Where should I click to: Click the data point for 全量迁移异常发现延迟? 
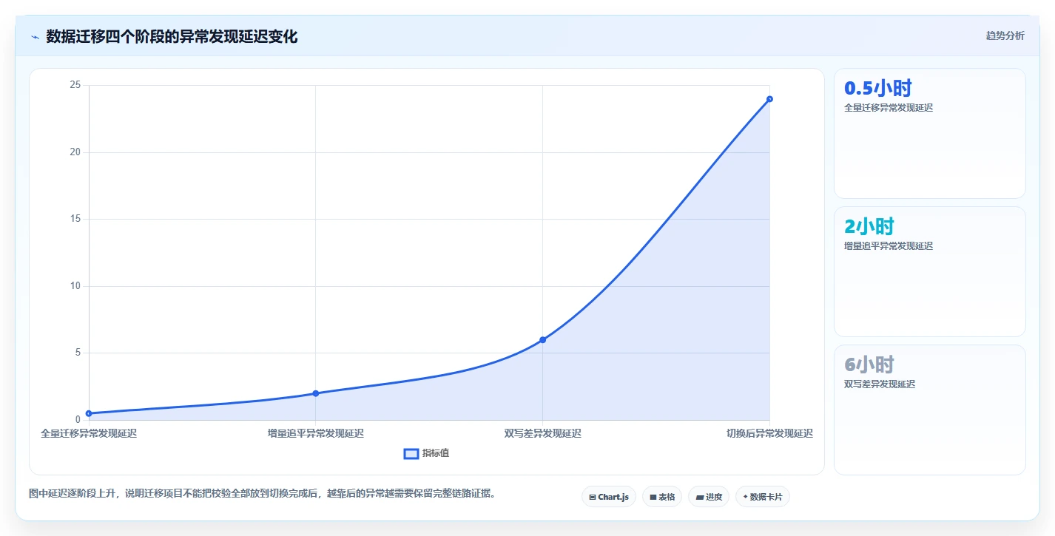(89, 413)
